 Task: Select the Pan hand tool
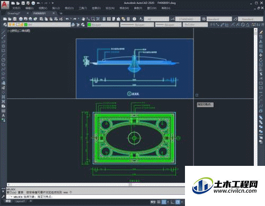coord(83,19)
